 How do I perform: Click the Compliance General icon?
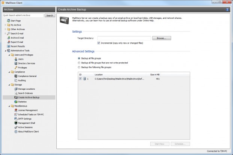click(x=16, y=76)
